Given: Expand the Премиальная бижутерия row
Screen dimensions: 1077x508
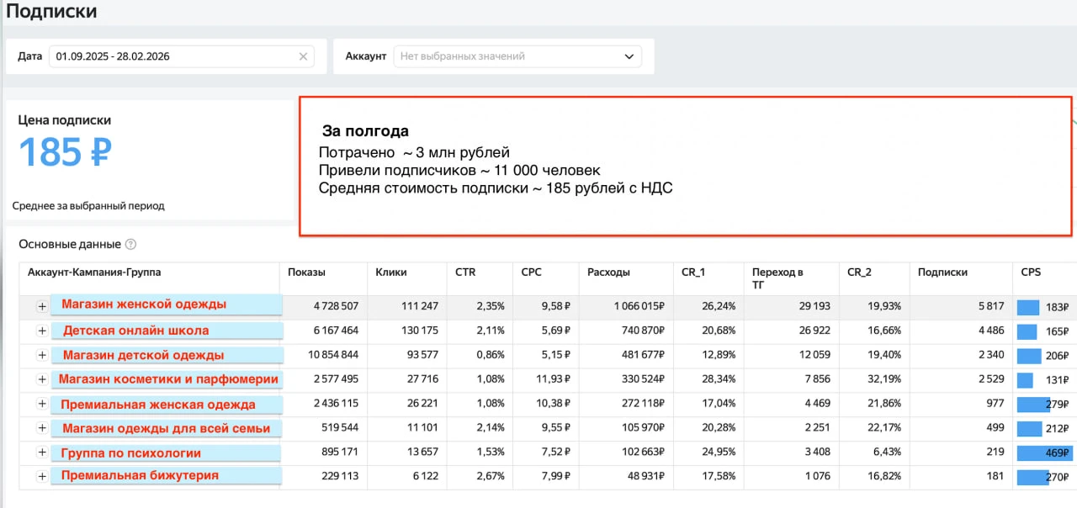Looking at the screenshot, I should coord(41,477).
